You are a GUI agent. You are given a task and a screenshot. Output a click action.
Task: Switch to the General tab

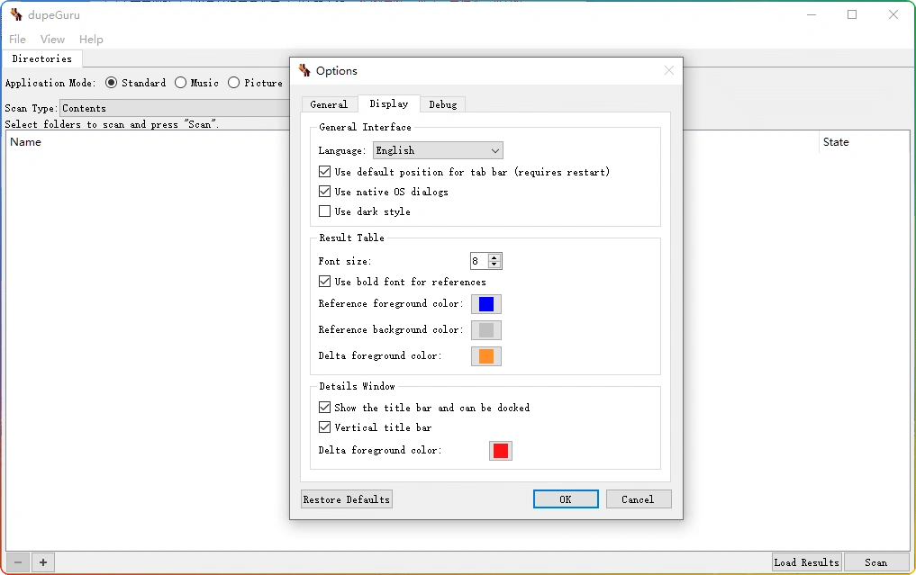click(x=329, y=104)
